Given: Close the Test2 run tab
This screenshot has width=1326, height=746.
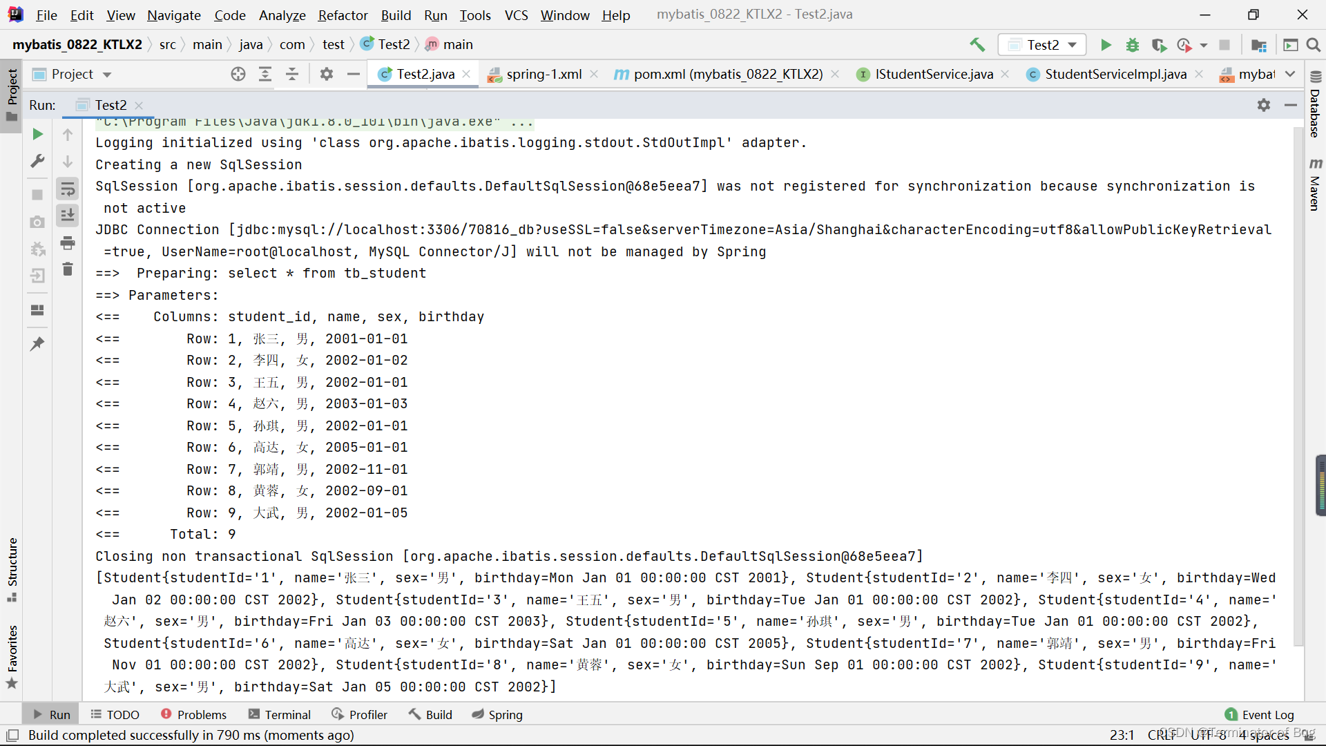Looking at the screenshot, I should coord(139,105).
